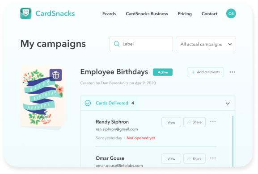Image resolution: width=258 pixels, height=174 pixels.
Task: Click the search magnifier icon in Label field
Action: coord(117,44)
